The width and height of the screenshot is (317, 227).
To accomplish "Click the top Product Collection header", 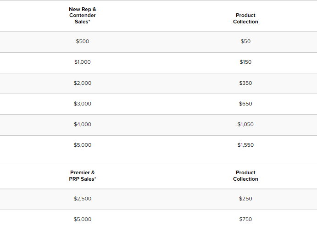I will (x=245, y=19).
